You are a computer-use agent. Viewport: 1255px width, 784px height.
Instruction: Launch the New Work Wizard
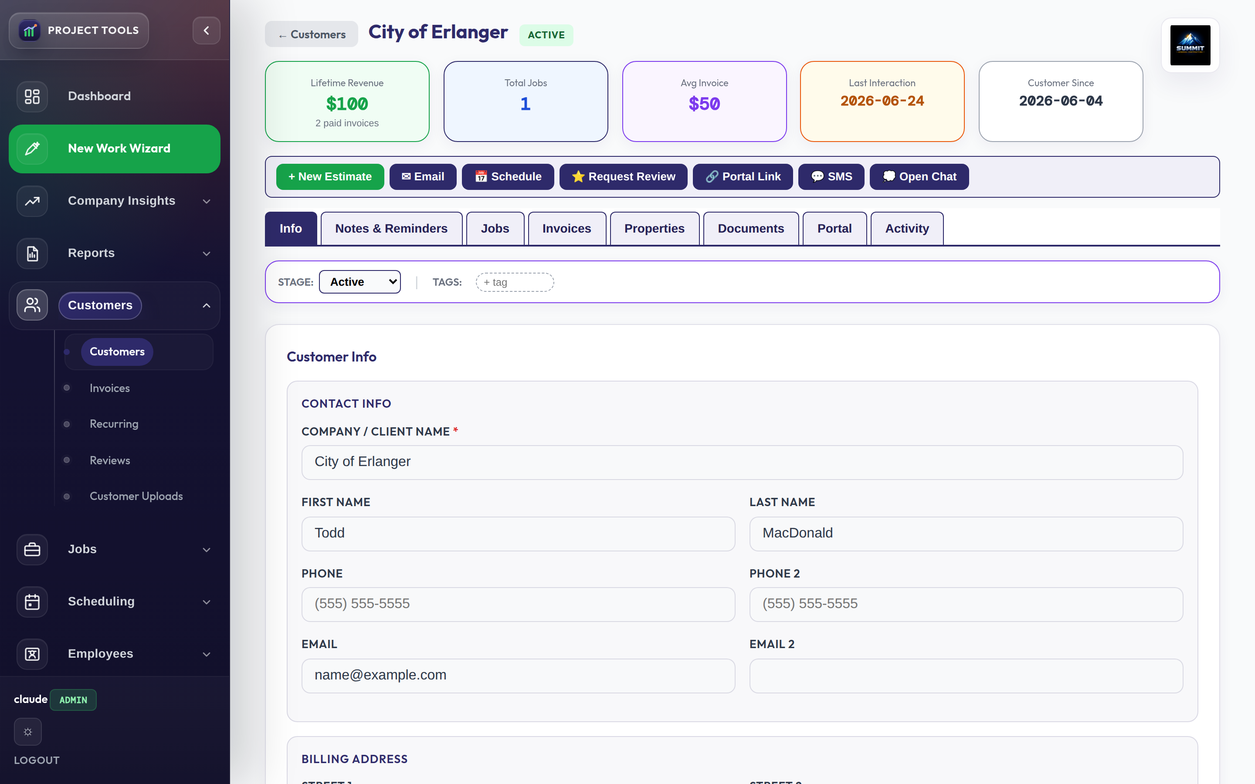[x=115, y=149]
